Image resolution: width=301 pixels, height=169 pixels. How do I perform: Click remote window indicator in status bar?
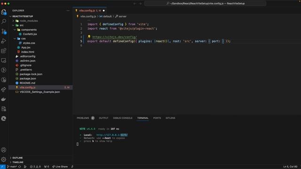click(x=2, y=167)
